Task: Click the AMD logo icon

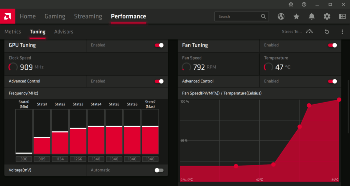Action: (x=7, y=16)
